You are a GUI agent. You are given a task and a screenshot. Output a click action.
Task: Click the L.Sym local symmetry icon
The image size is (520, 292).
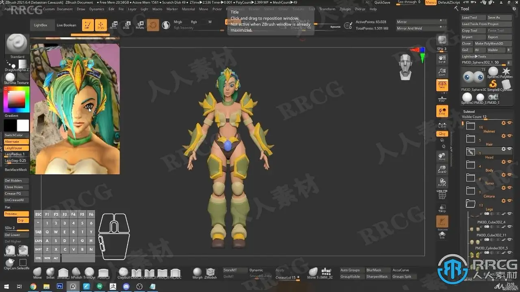442,125
